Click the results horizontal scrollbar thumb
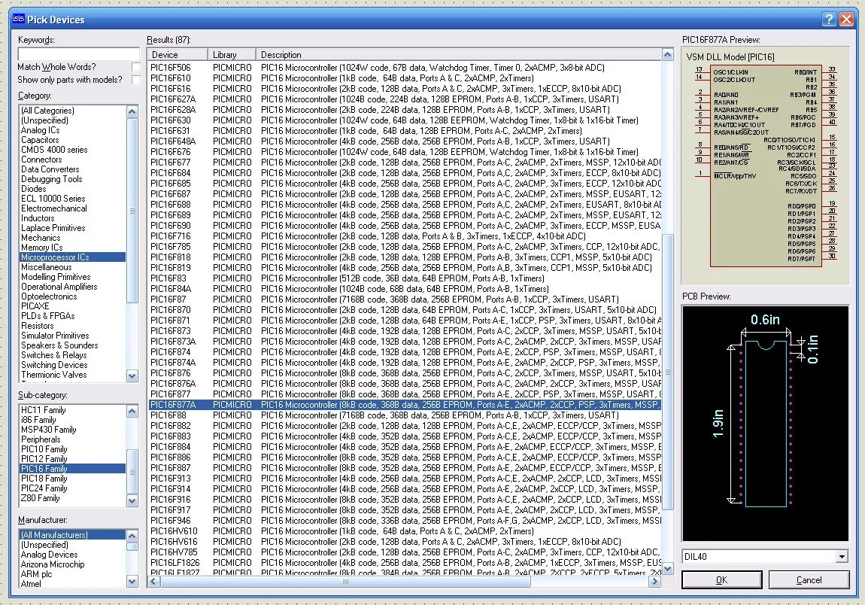 (x=345, y=581)
